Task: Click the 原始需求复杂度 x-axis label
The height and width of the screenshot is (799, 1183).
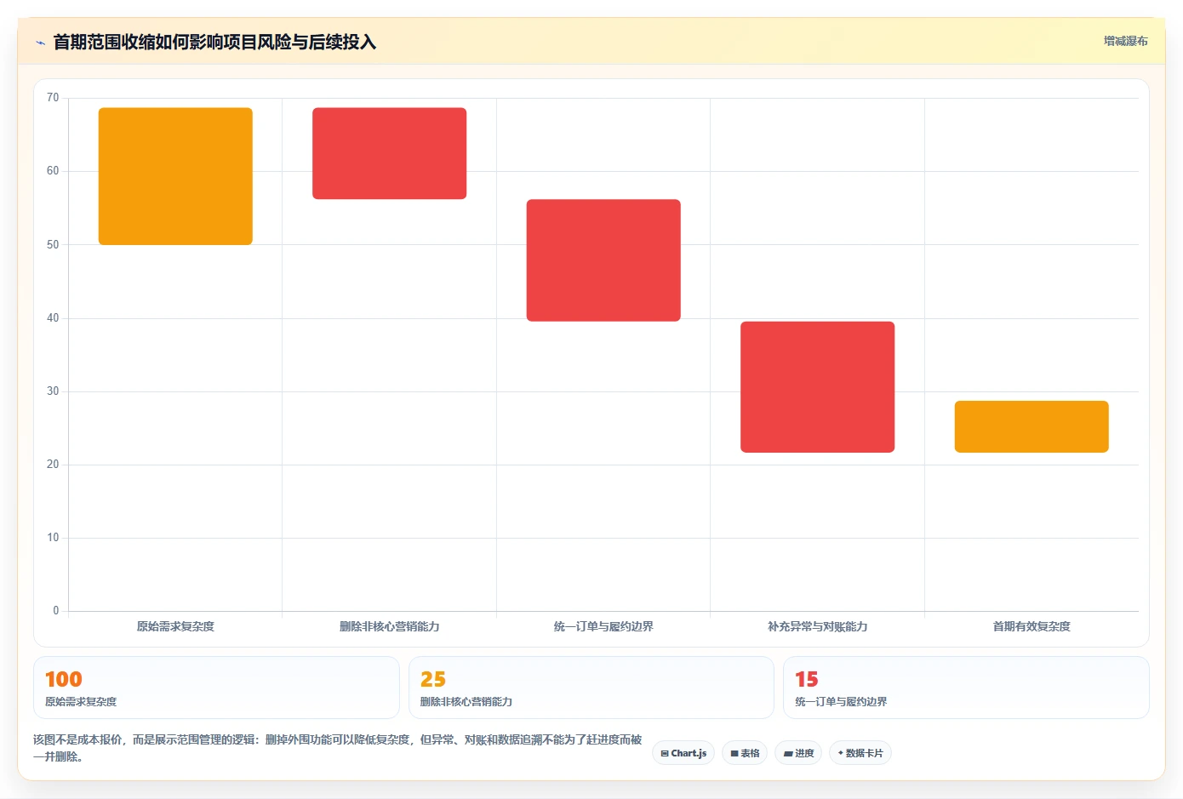Action: (175, 626)
